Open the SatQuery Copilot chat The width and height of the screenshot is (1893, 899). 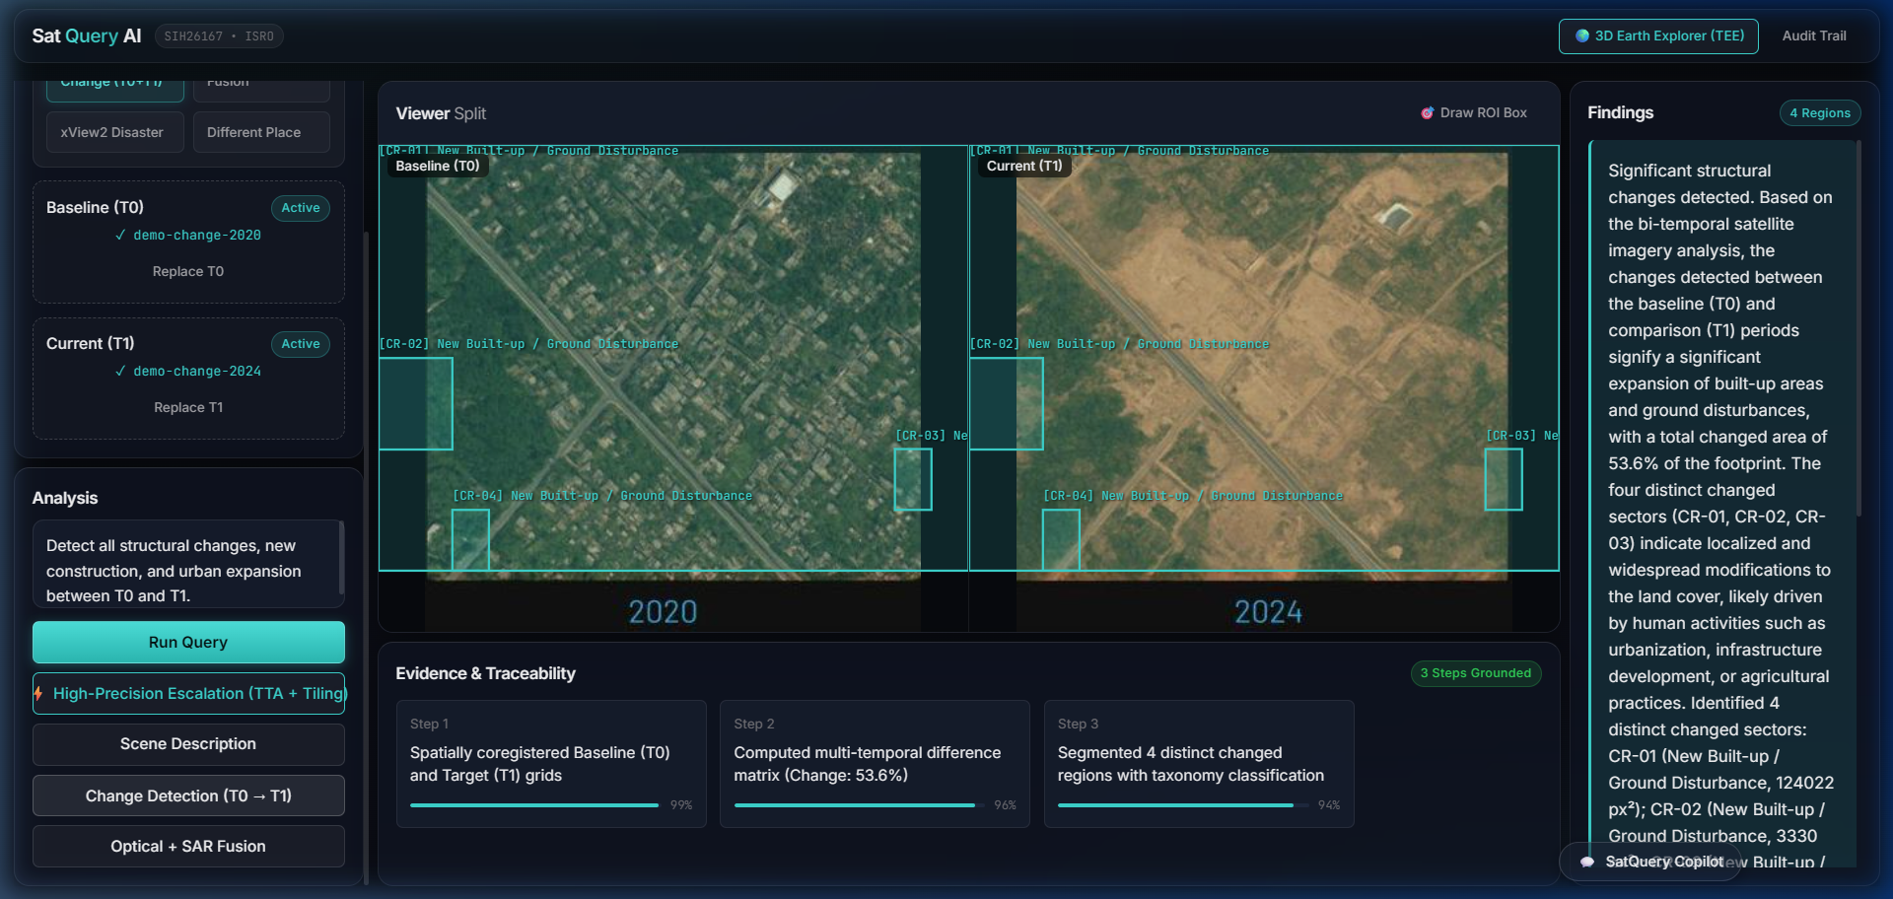coord(1650,862)
